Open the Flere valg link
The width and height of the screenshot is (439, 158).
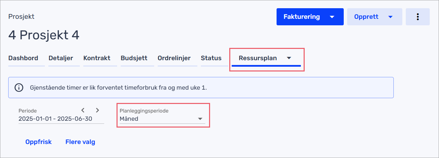tap(80, 142)
